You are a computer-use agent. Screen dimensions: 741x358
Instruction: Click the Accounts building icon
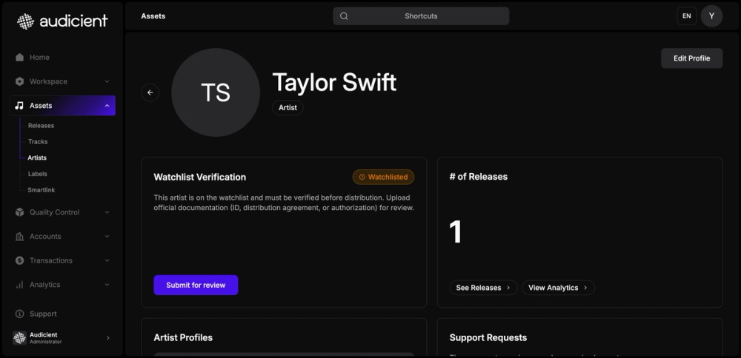coord(19,236)
